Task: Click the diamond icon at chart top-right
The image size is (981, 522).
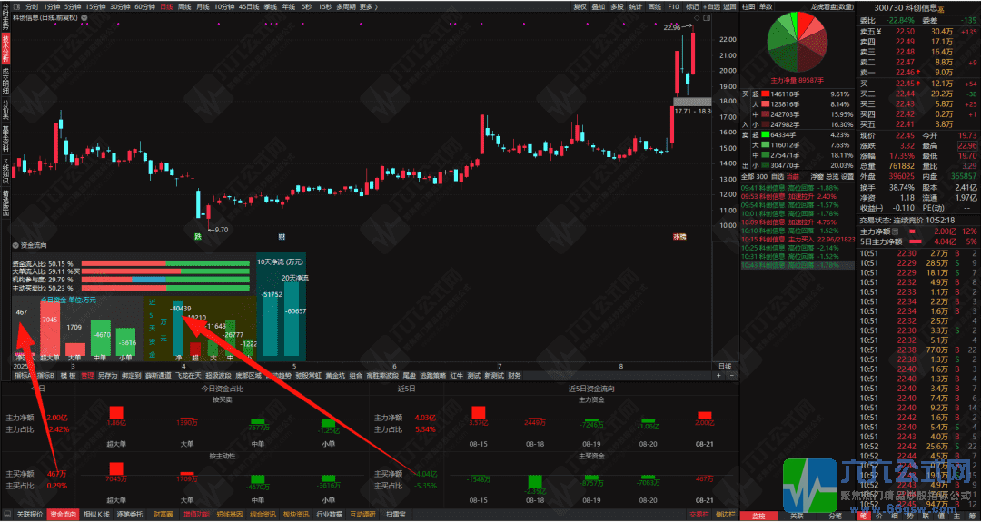Action: click(x=697, y=18)
